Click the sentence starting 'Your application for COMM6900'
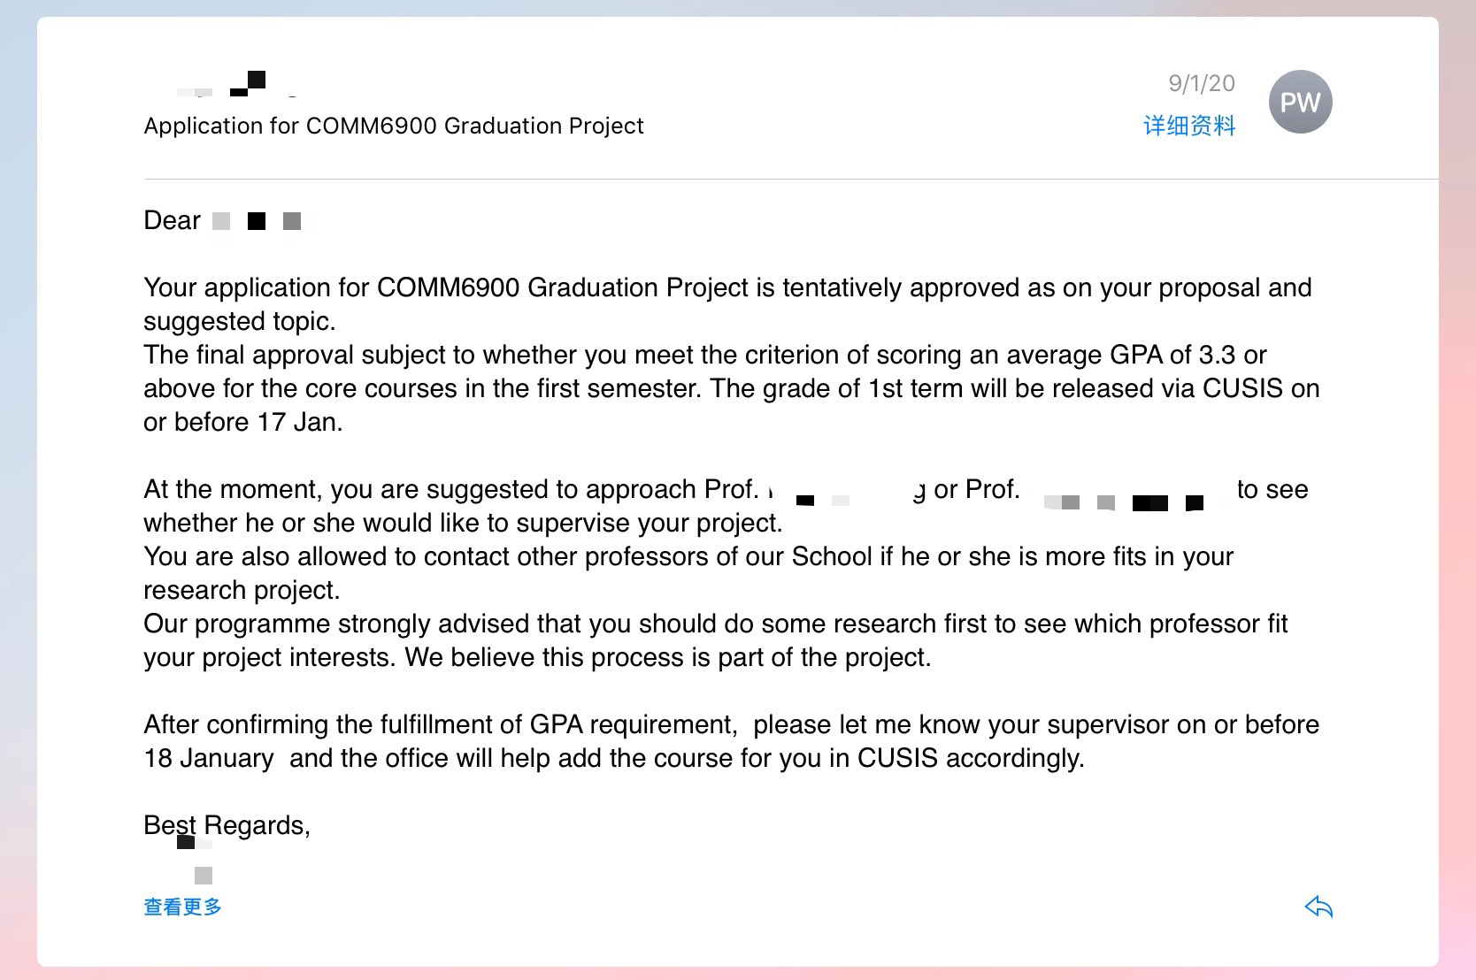This screenshot has width=1476, height=980. coord(727,304)
